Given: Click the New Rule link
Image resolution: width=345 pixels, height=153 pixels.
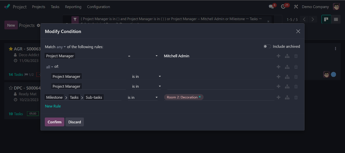Looking at the screenshot, I should click(x=53, y=106).
